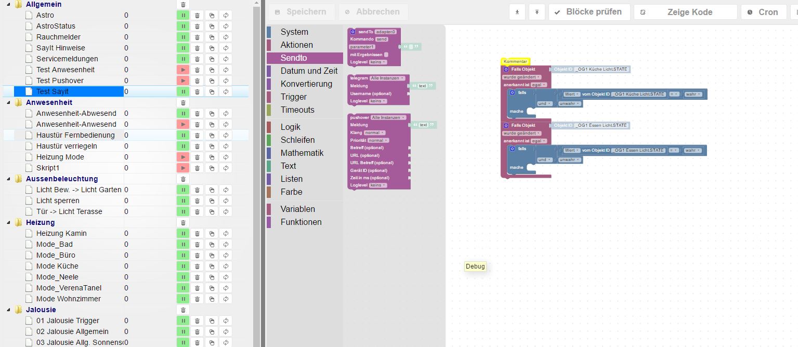Viewport: 798px width, 347px height.
Task: Restart the Test Anwesenheit script
Action: click(x=226, y=70)
